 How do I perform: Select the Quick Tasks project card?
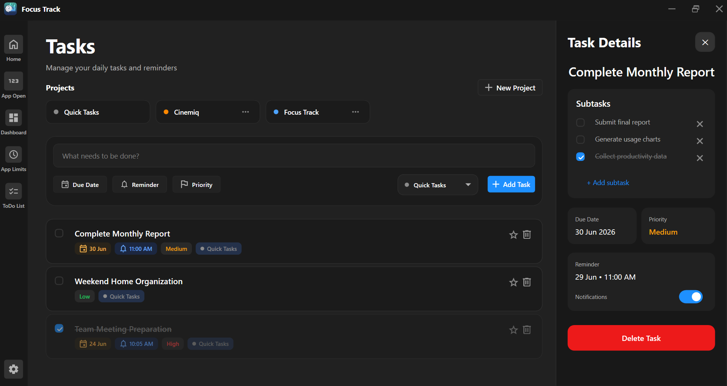pos(98,112)
